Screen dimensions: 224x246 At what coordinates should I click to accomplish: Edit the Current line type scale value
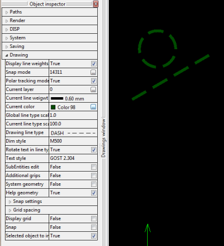(73, 124)
